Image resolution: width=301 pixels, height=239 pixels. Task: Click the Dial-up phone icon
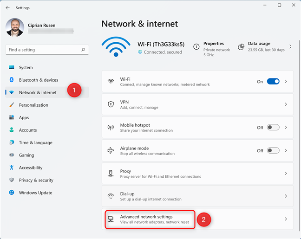111,196
